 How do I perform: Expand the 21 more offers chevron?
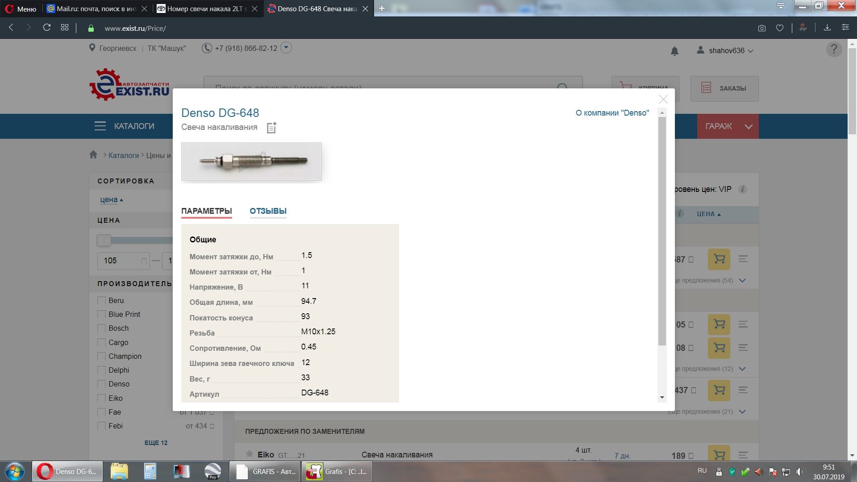[742, 411]
